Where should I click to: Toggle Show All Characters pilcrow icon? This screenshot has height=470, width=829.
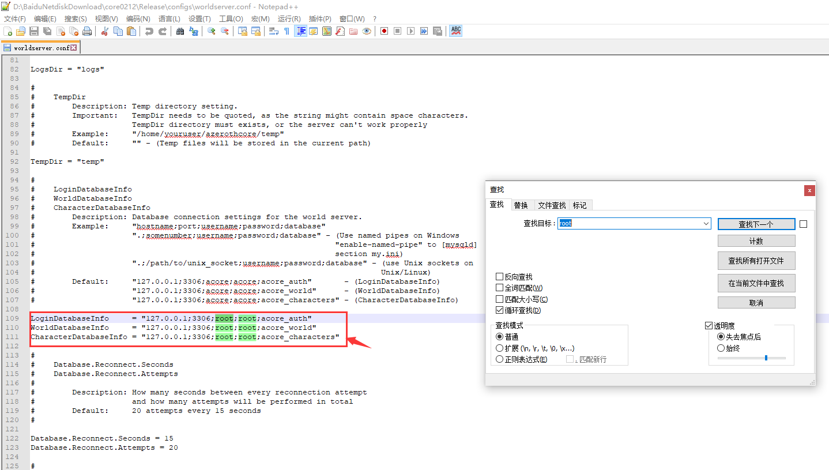[x=287, y=31]
